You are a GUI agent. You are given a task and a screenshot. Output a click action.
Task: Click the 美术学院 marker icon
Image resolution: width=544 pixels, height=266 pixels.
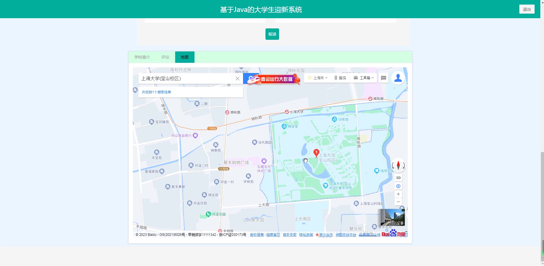point(326,186)
